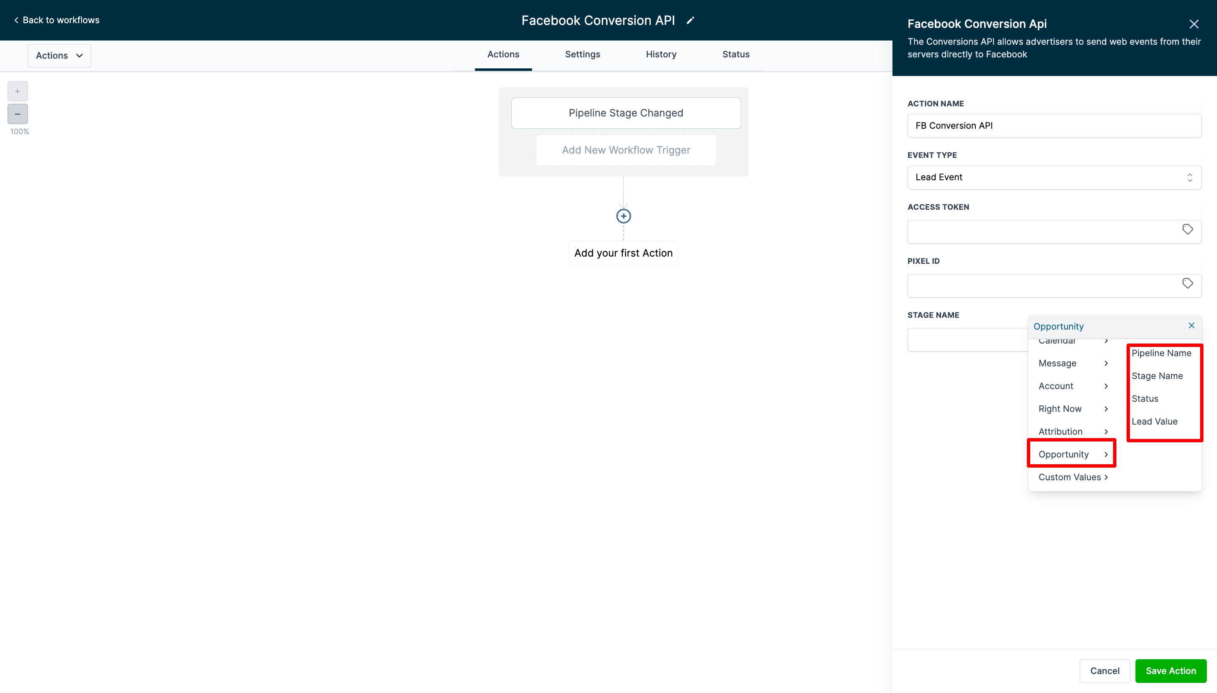
Task: Select Stage Name from Opportunity values
Action: (1157, 376)
